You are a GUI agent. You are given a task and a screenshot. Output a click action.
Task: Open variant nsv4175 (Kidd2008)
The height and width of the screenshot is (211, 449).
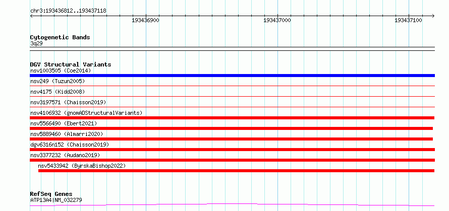tap(58, 92)
